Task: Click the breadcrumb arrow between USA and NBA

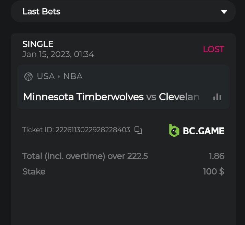Action: click(59, 76)
